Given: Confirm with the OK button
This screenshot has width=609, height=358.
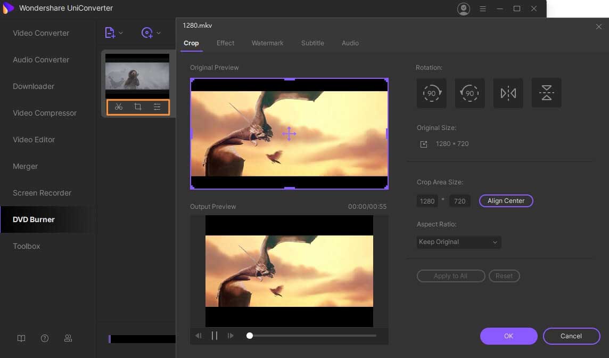Looking at the screenshot, I should 508,336.
